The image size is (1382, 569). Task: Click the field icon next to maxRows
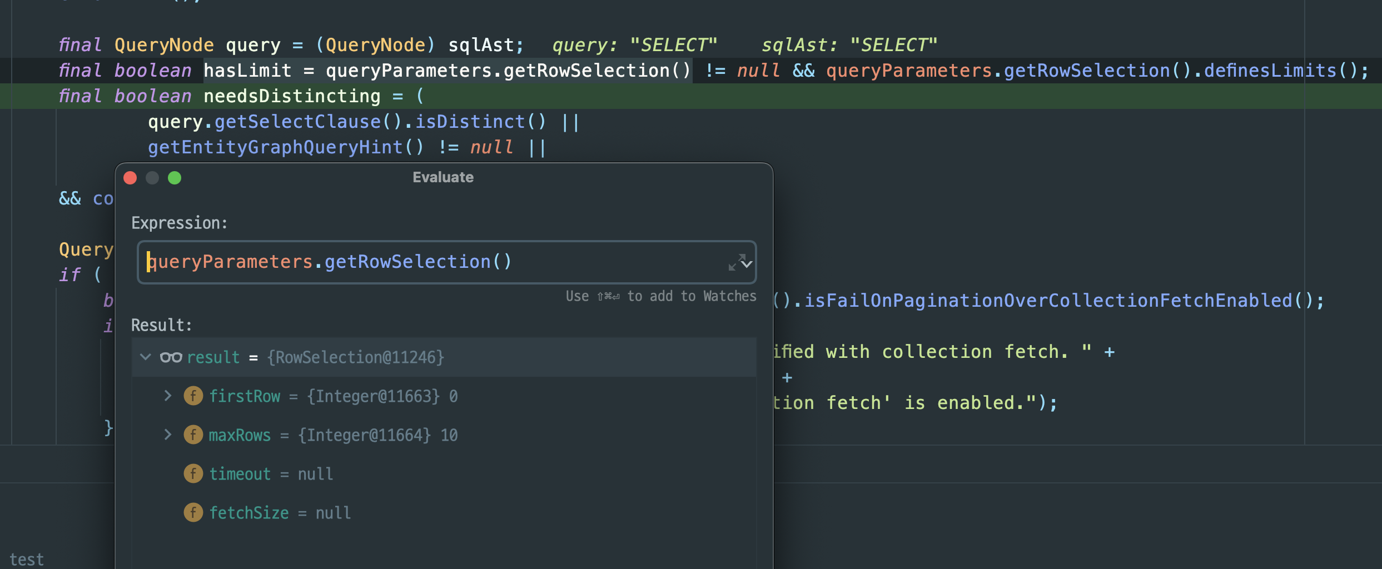tap(193, 435)
